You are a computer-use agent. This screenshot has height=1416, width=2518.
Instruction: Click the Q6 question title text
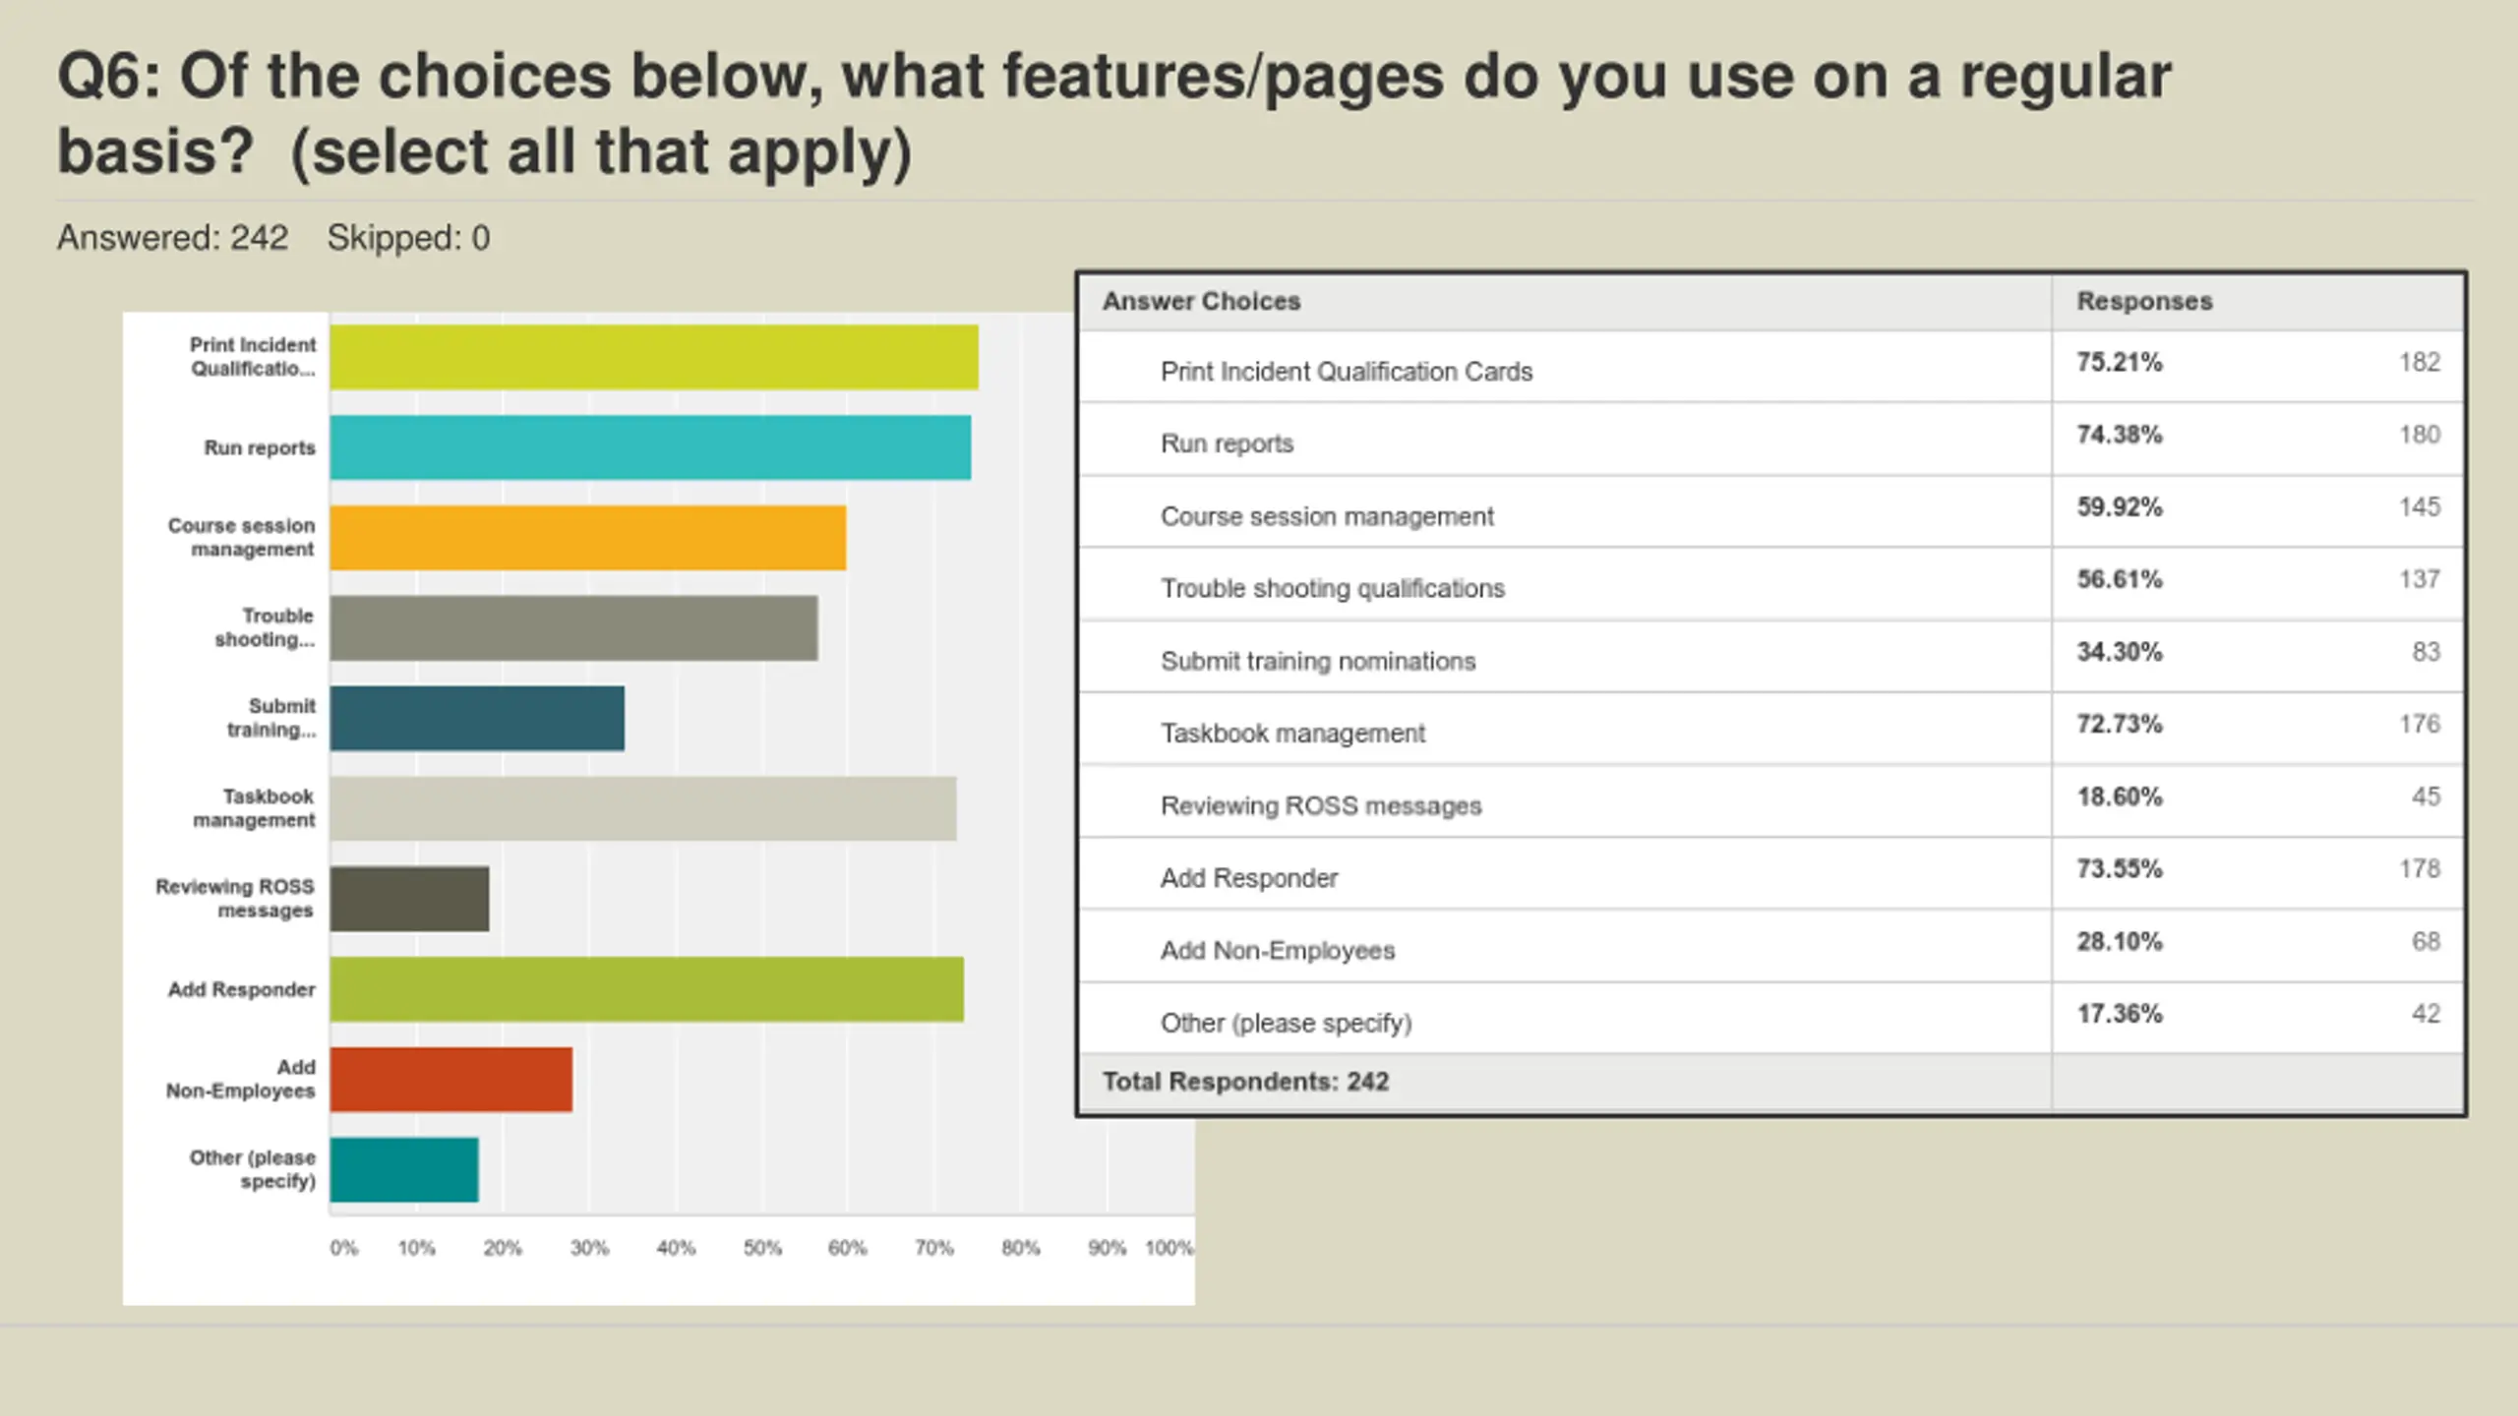(1113, 114)
